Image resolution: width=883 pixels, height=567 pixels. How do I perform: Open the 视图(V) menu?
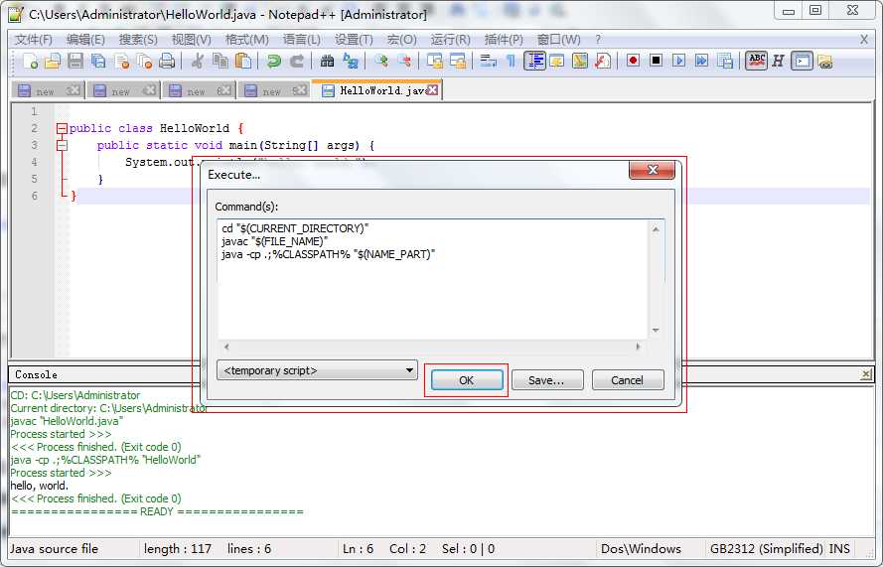pos(191,40)
